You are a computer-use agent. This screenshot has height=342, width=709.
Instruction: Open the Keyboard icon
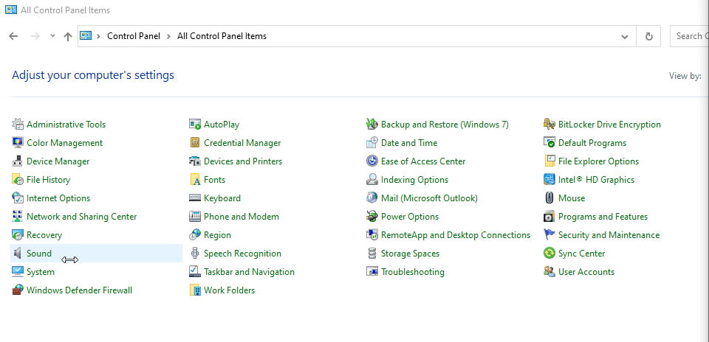pos(195,198)
